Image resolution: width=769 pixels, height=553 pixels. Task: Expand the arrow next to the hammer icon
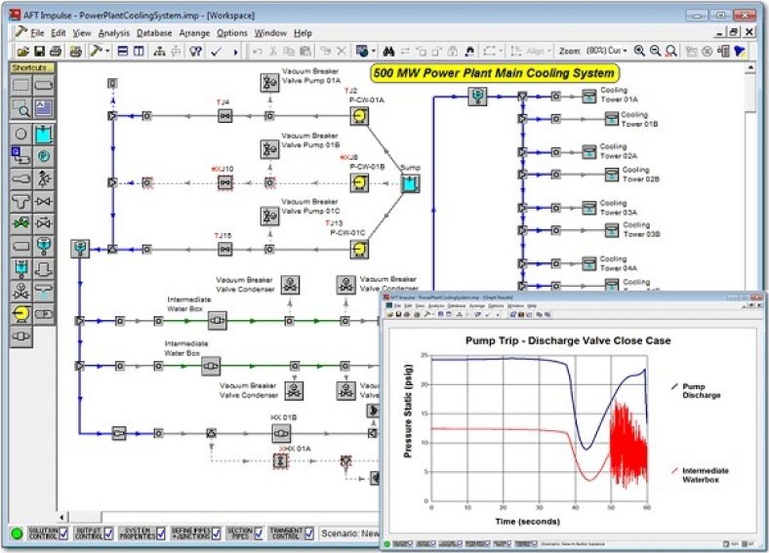107,51
